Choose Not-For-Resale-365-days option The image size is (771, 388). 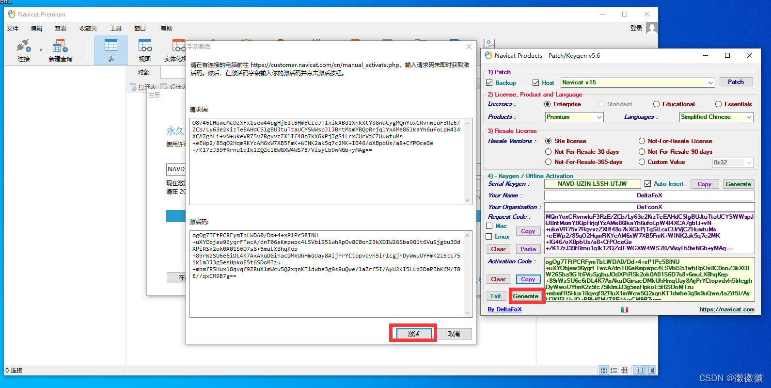point(549,162)
